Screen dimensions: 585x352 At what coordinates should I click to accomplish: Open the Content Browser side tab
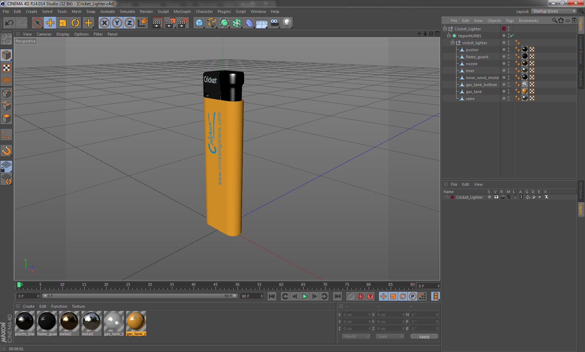(581, 49)
